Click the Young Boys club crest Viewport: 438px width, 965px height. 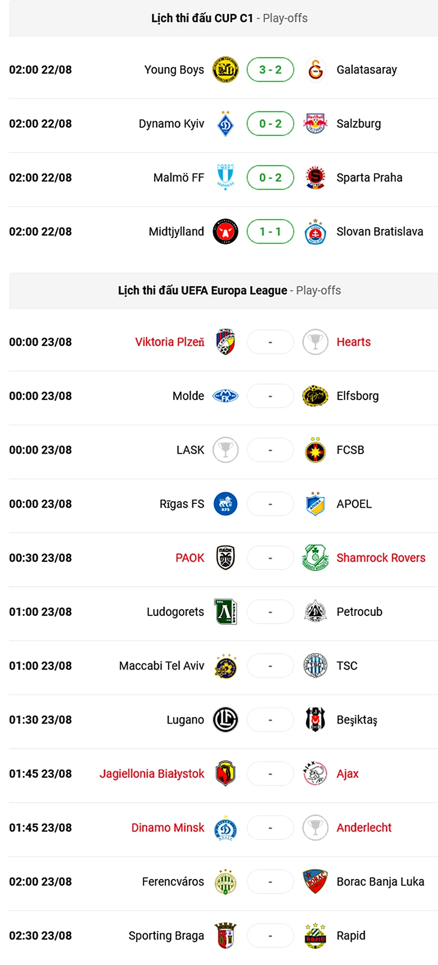[x=225, y=70]
